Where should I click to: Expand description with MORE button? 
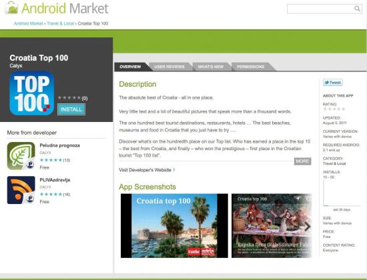(x=302, y=161)
